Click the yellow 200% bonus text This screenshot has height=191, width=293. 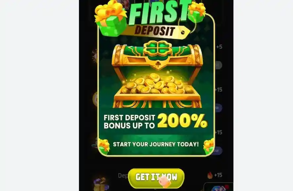pos(182,121)
